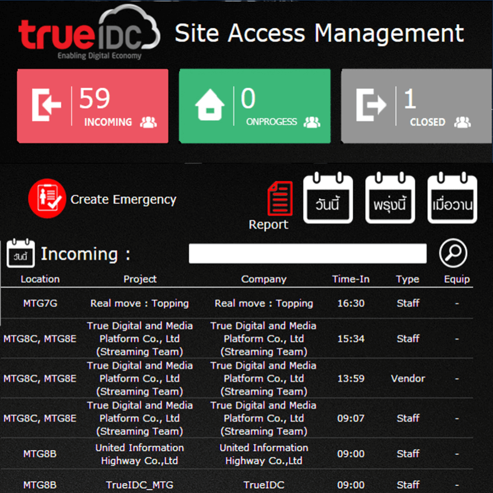
Task: Click the incoming arrow door icon
Action: point(46,105)
